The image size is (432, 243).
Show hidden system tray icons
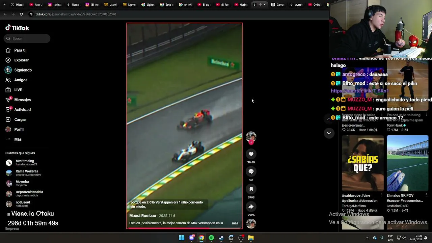[x=367, y=238]
